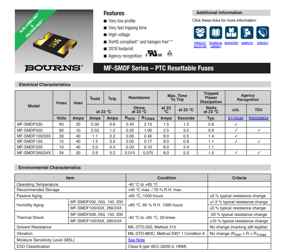Click the 'See Note' moisture sensitivity link
The width and height of the screenshot is (288, 252).
tap(136, 240)
